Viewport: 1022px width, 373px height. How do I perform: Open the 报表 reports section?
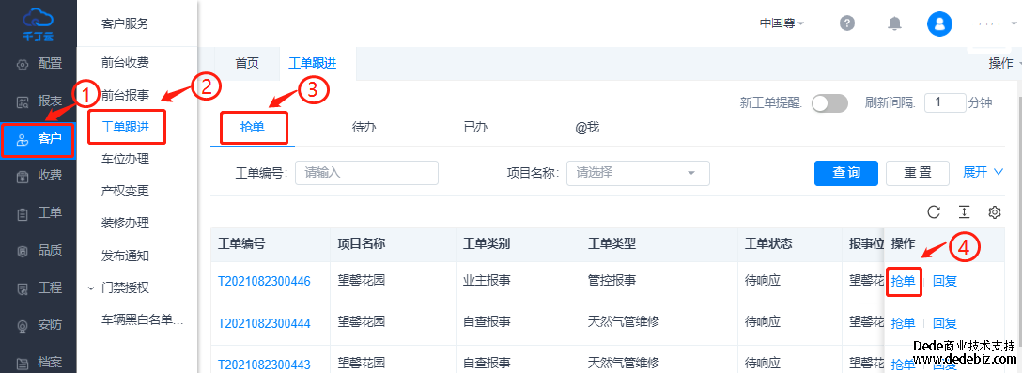(39, 101)
